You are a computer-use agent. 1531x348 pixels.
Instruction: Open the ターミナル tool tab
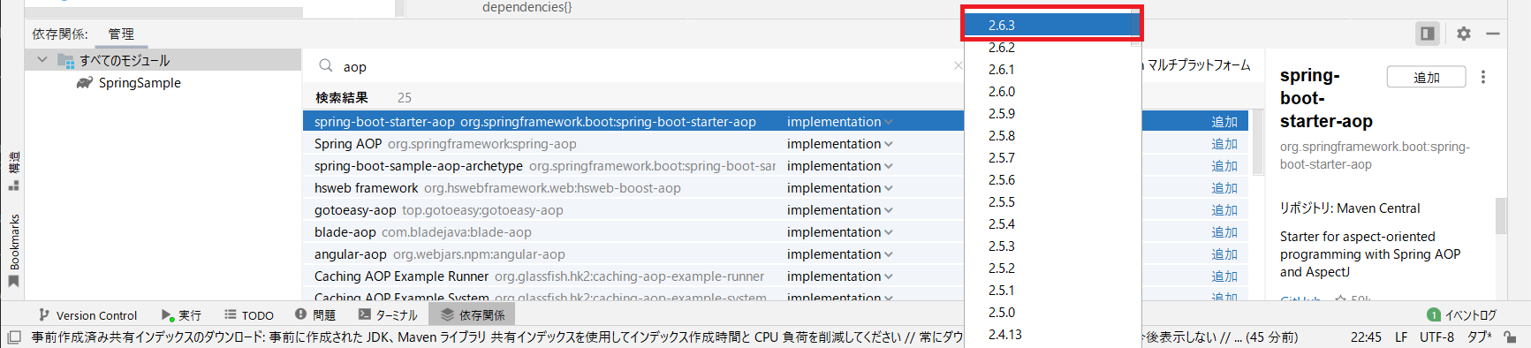(388, 315)
